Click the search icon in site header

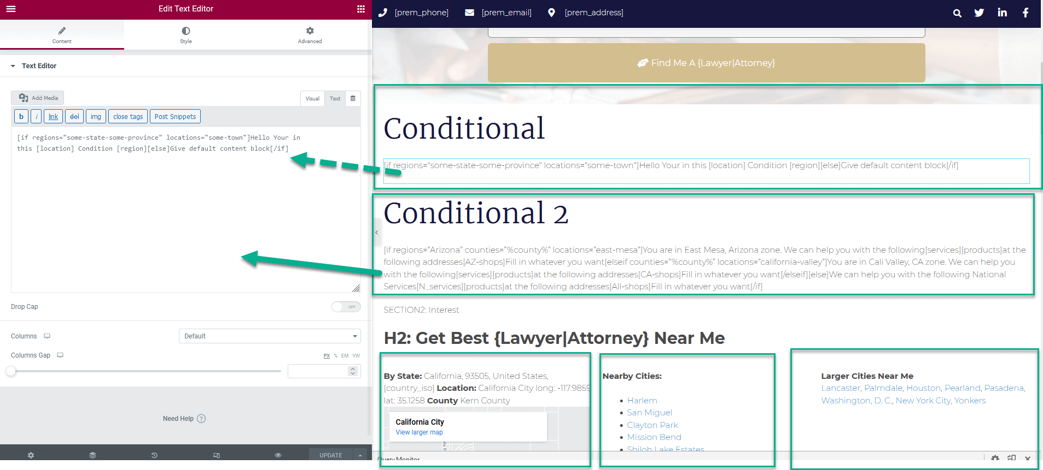(957, 13)
